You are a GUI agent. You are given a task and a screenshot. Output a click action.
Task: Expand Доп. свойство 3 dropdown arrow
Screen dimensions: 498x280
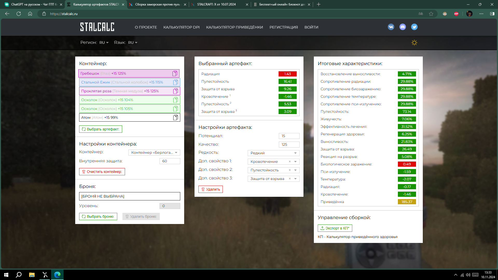(x=295, y=179)
